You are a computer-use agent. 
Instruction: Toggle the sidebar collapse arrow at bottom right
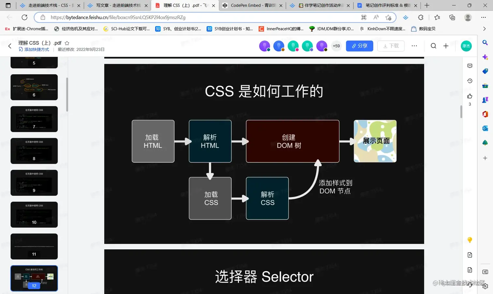tap(486, 272)
